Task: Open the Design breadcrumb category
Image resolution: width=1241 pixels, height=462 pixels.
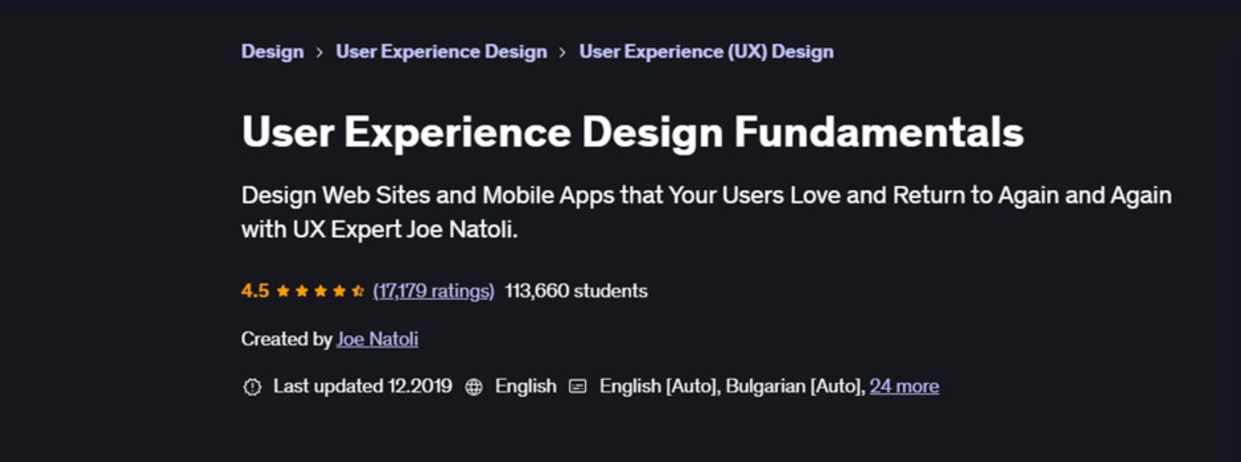Action: [x=272, y=52]
